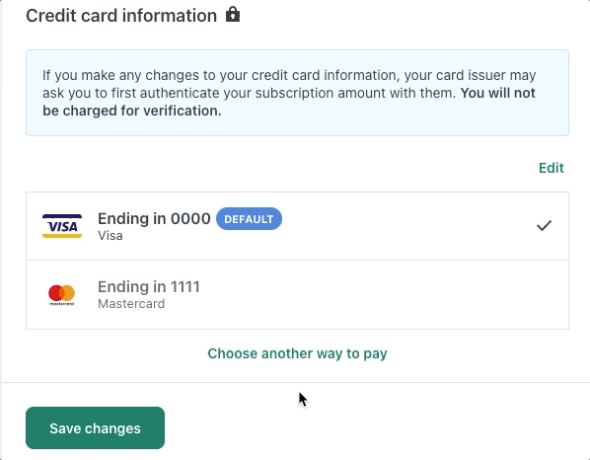Click the 'If you make any changes' notice line
590x460 pixels.
(289, 75)
